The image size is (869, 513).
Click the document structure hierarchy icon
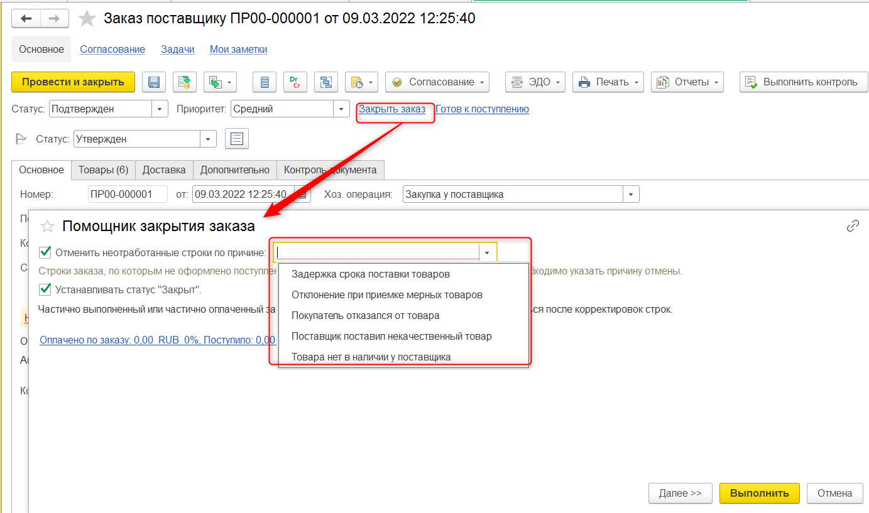(x=325, y=82)
